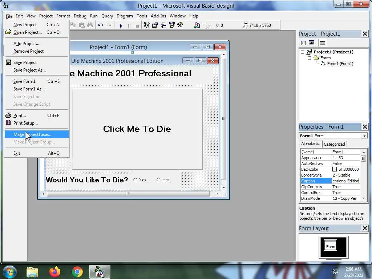The image size is (372, 279).
Task: Choose Add Project... in the File menu
Action: point(37,44)
